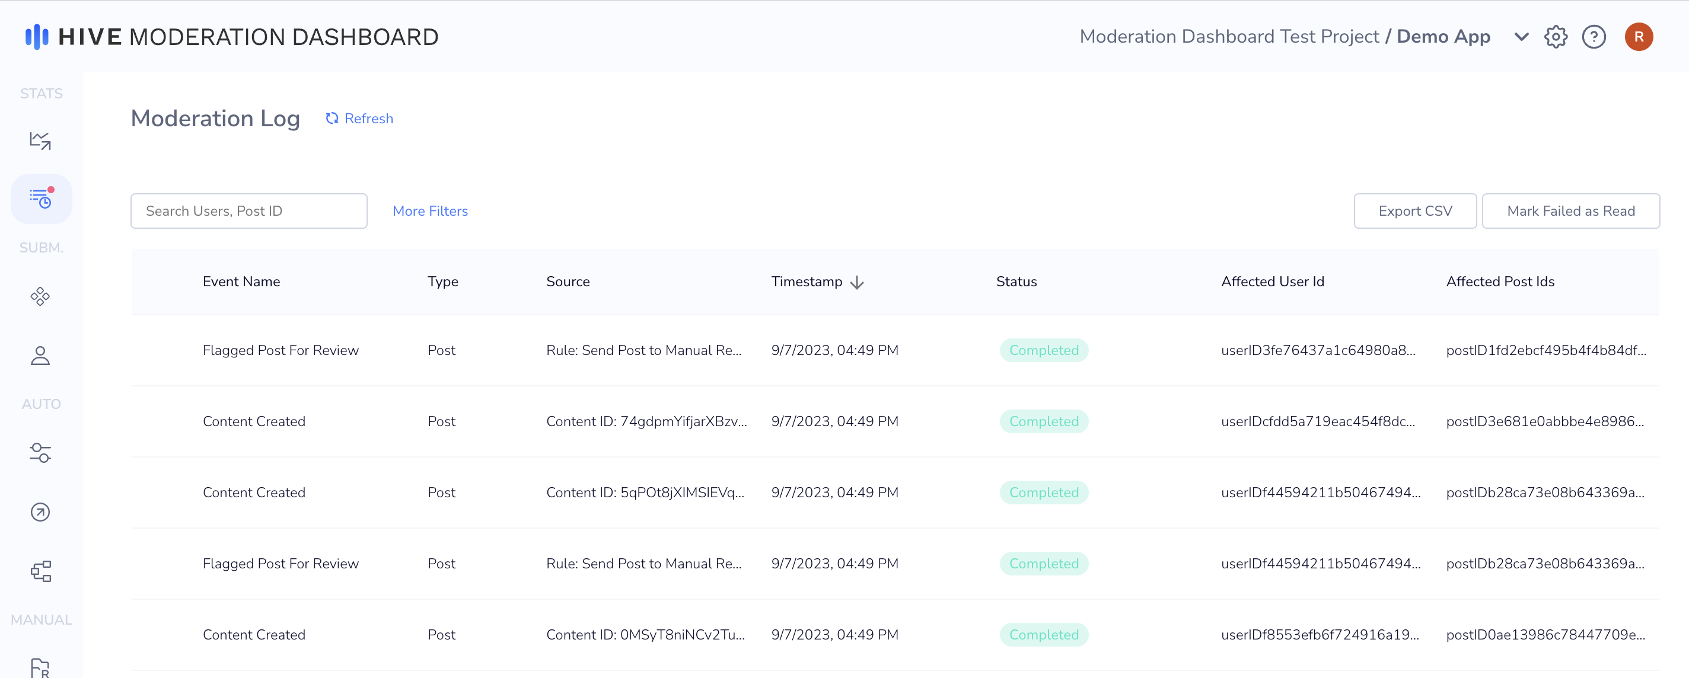This screenshot has width=1689, height=678.
Task: Click the Refresh link
Action: (x=360, y=119)
